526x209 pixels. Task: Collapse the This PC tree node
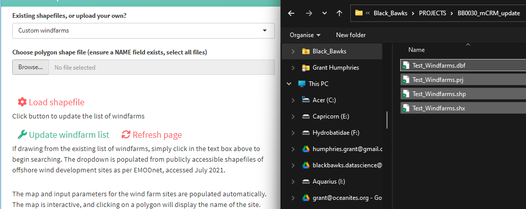click(289, 84)
